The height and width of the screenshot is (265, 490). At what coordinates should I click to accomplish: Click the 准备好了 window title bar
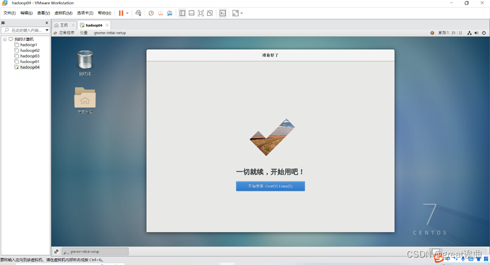pyautogui.click(x=270, y=55)
